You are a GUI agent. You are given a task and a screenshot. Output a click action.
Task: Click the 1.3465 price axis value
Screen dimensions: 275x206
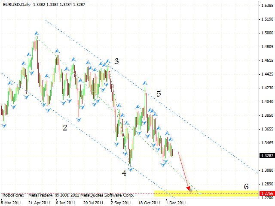[267, 143]
